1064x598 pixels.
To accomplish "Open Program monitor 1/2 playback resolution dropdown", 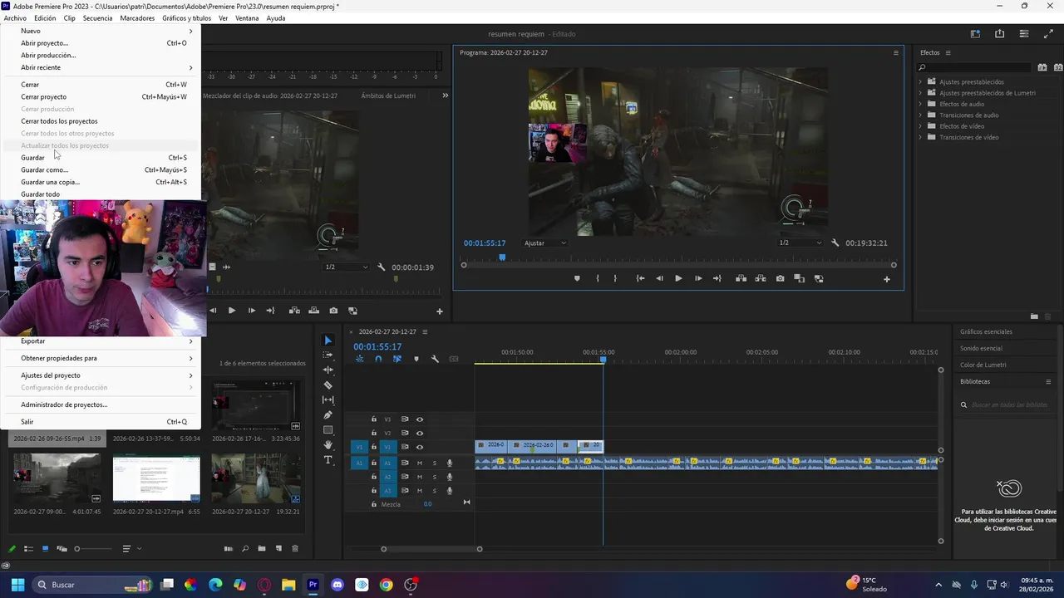I will tap(800, 243).
